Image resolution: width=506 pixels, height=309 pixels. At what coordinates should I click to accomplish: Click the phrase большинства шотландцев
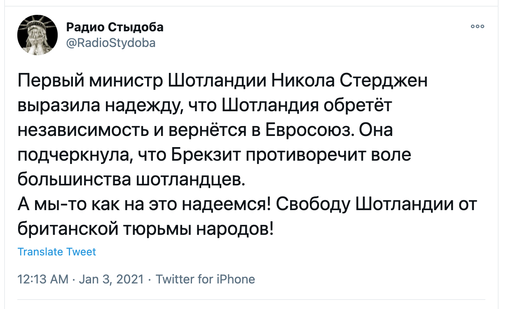[131, 179]
